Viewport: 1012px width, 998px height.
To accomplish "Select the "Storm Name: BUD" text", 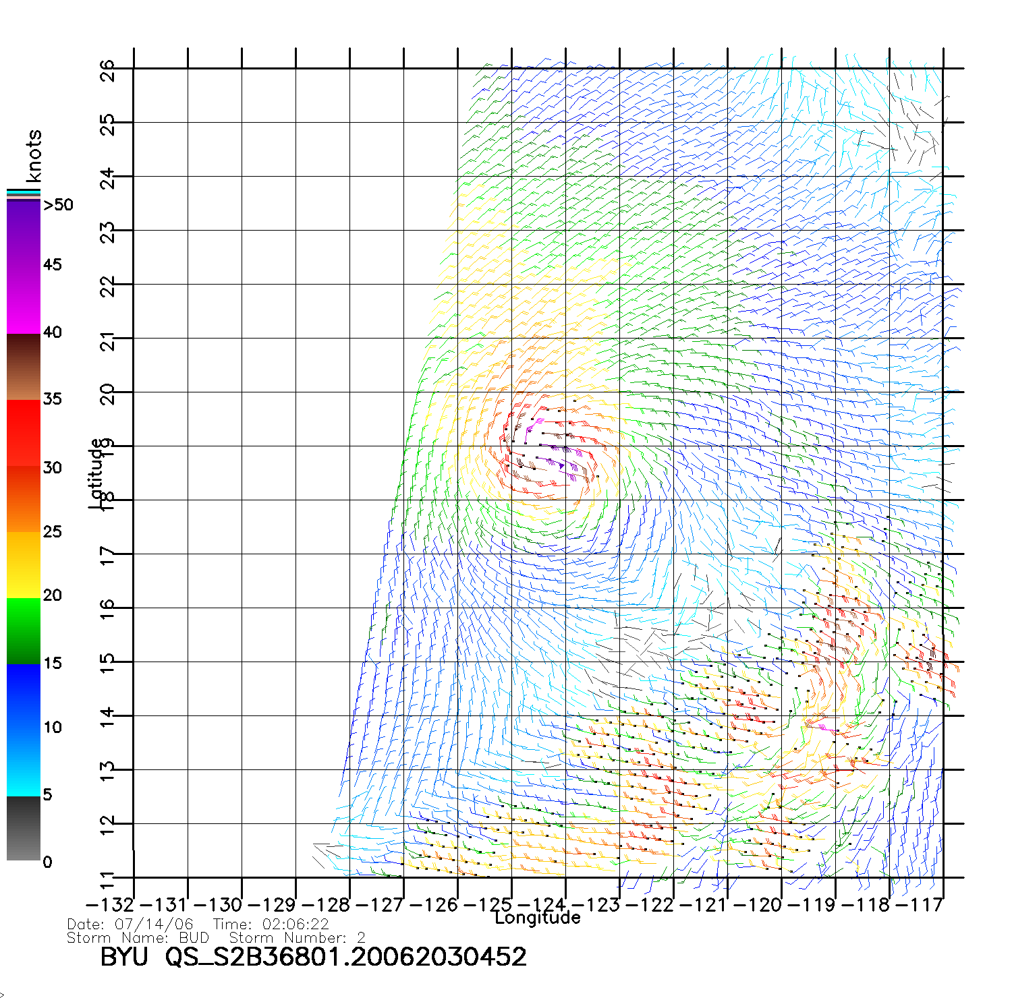I will coord(138,938).
